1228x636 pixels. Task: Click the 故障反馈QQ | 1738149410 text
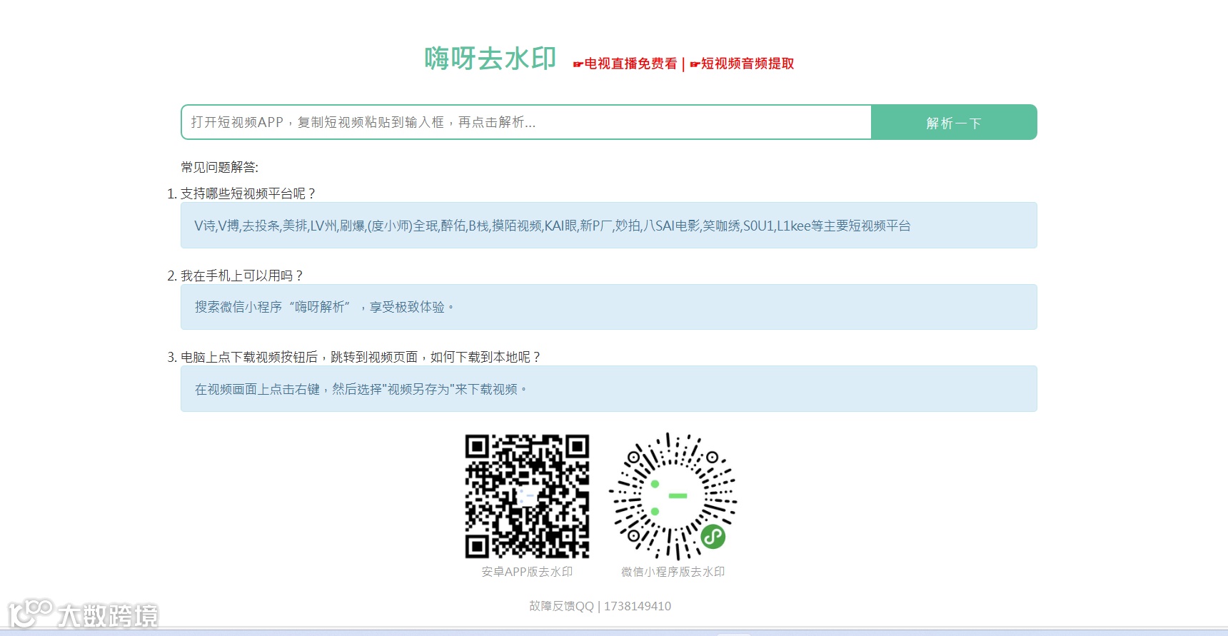tap(600, 606)
